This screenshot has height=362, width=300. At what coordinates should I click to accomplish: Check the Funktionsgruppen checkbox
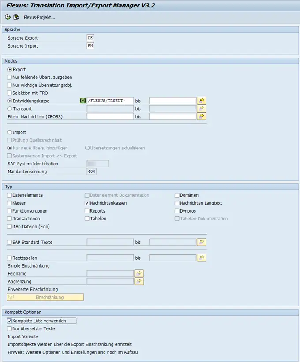point(9,211)
